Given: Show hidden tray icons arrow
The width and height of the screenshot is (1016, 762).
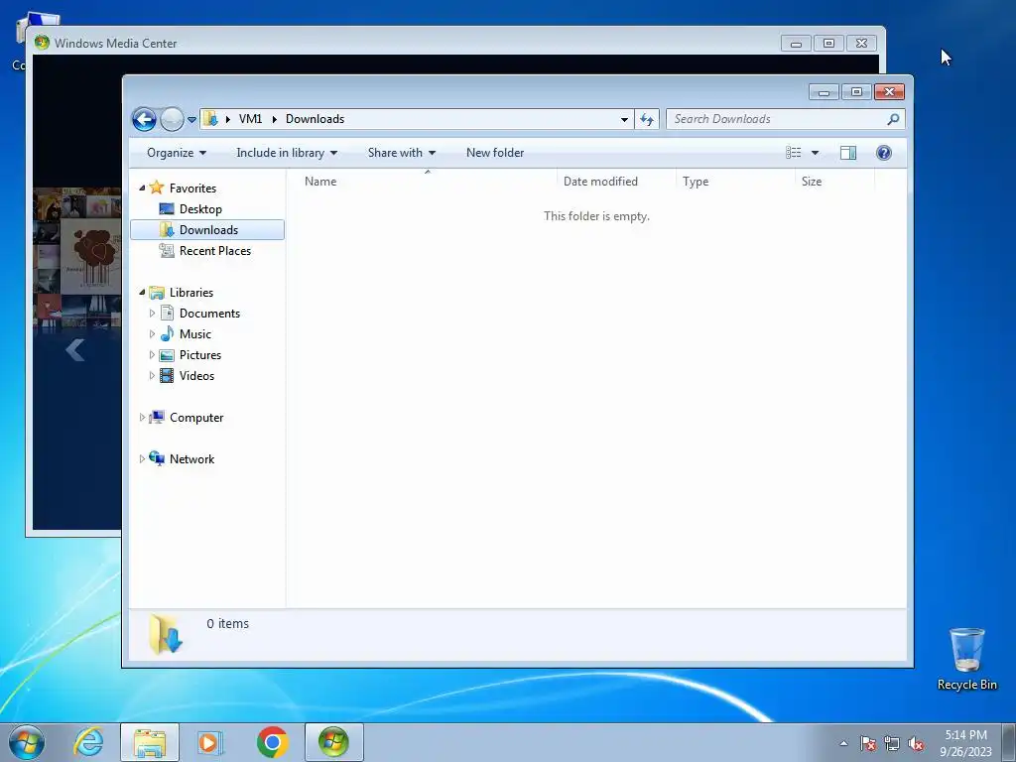Looking at the screenshot, I should (843, 743).
